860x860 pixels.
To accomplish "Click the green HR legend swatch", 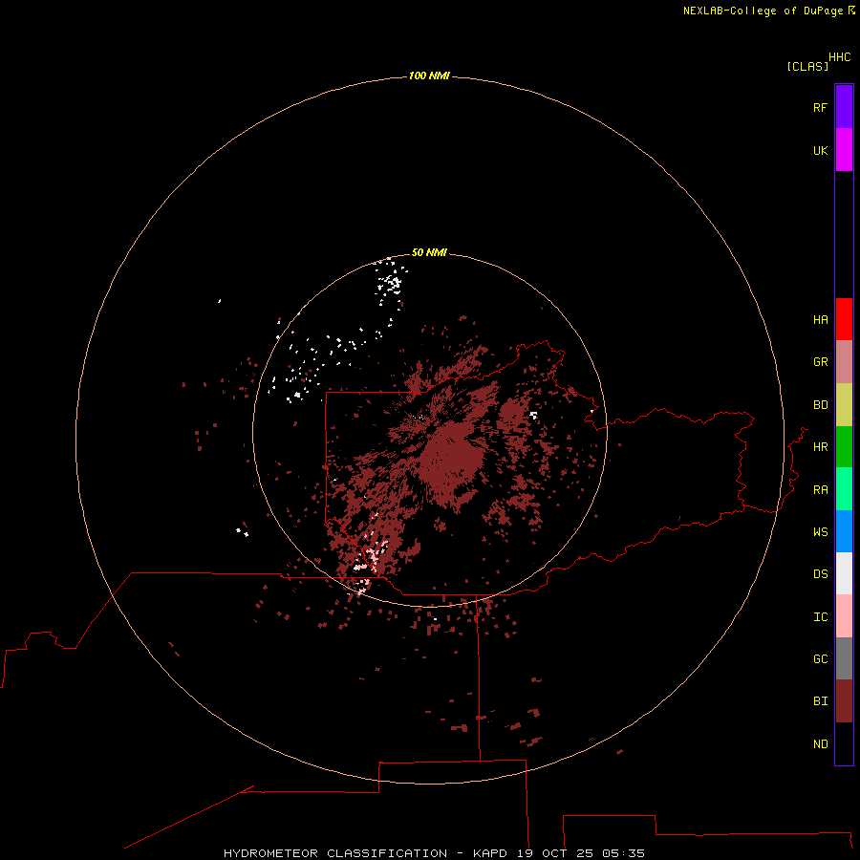I will point(844,447).
